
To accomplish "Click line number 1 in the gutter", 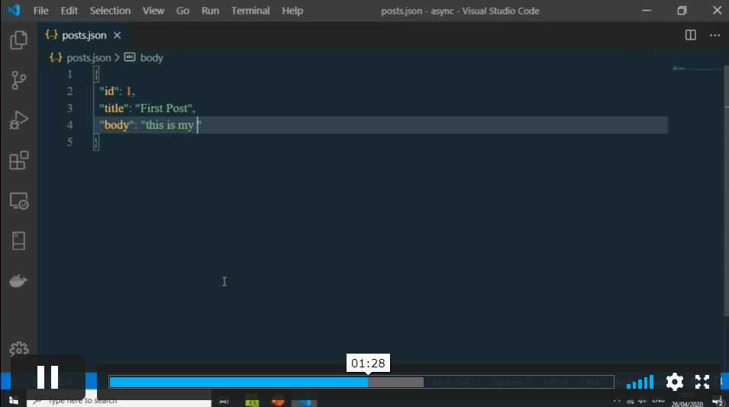I will [69, 74].
